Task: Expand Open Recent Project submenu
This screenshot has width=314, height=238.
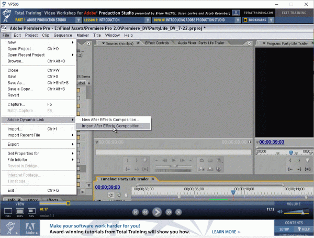Action: click(39, 55)
